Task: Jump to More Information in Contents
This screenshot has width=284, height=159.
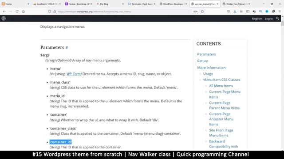Action: (211, 68)
